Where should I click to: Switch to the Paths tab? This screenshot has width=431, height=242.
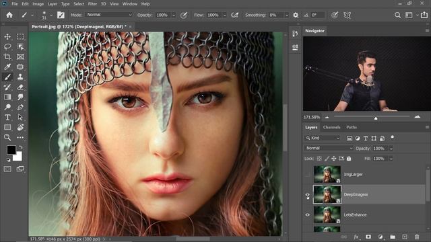[x=352, y=127]
